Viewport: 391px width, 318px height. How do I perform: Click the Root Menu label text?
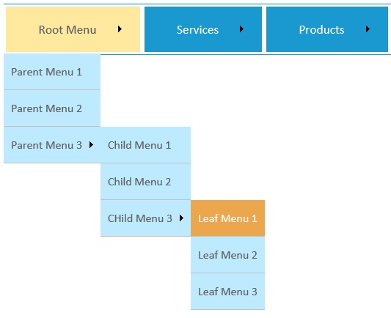coord(67,30)
